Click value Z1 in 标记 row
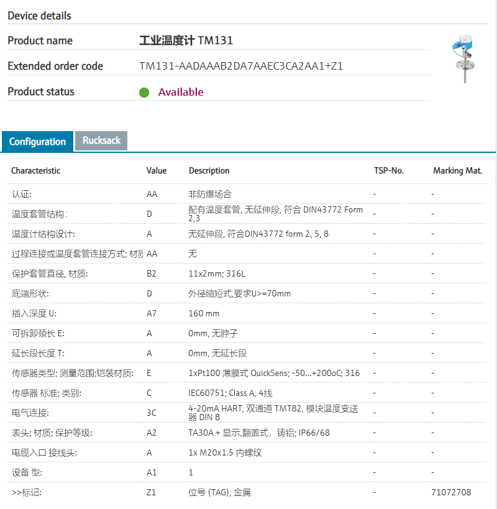 (152, 492)
